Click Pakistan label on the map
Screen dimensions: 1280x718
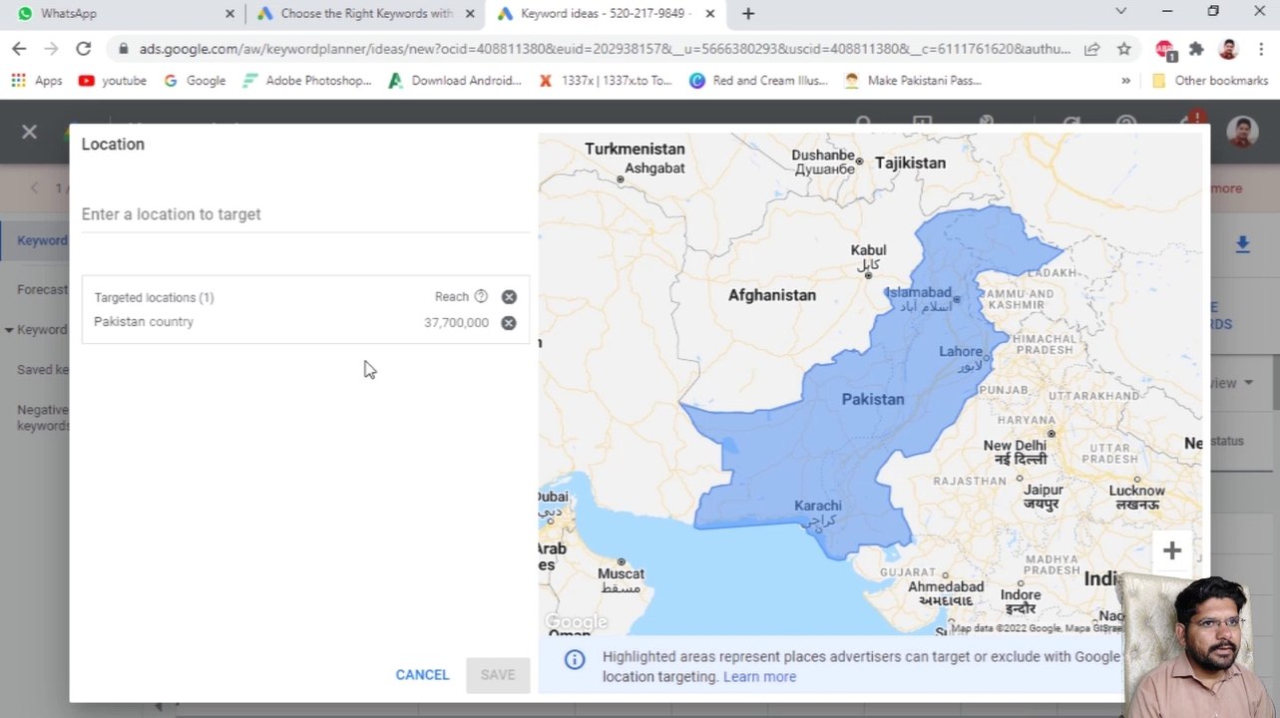tap(873, 399)
